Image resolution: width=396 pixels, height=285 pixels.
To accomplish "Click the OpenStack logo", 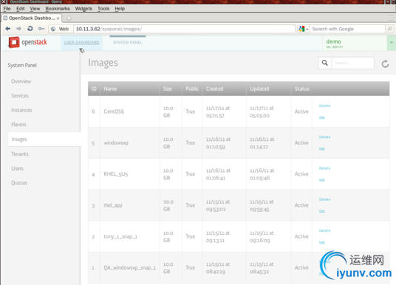I will pos(28,42).
